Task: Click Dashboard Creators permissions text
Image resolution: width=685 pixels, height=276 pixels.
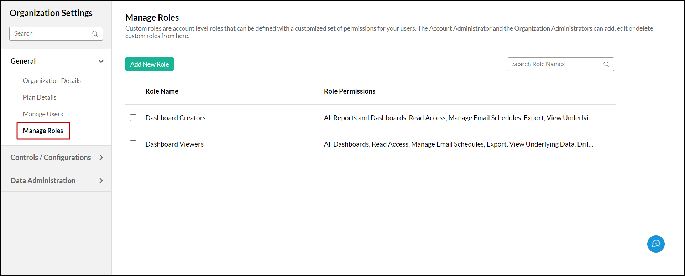Action: tap(459, 118)
